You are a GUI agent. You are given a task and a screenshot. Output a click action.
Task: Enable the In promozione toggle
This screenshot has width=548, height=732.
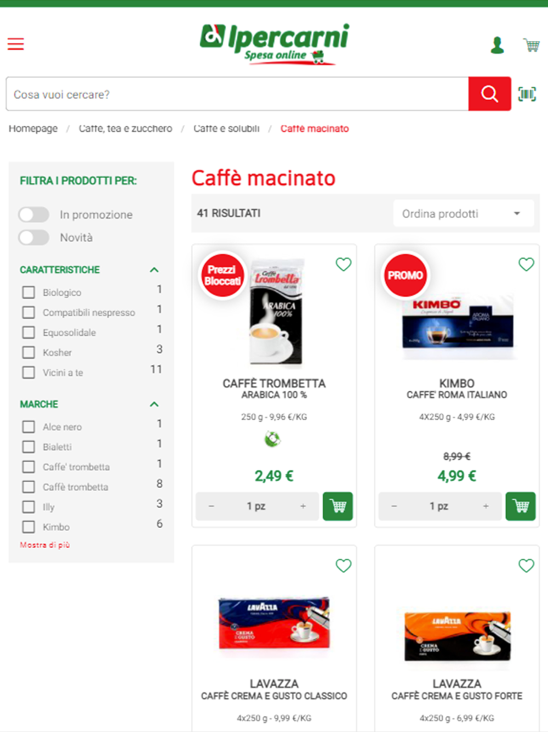(x=34, y=215)
